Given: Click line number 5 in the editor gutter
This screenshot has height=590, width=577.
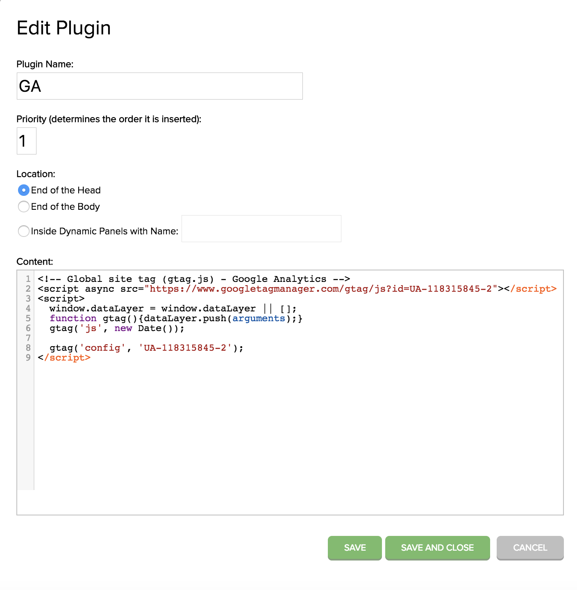Looking at the screenshot, I should (x=28, y=318).
